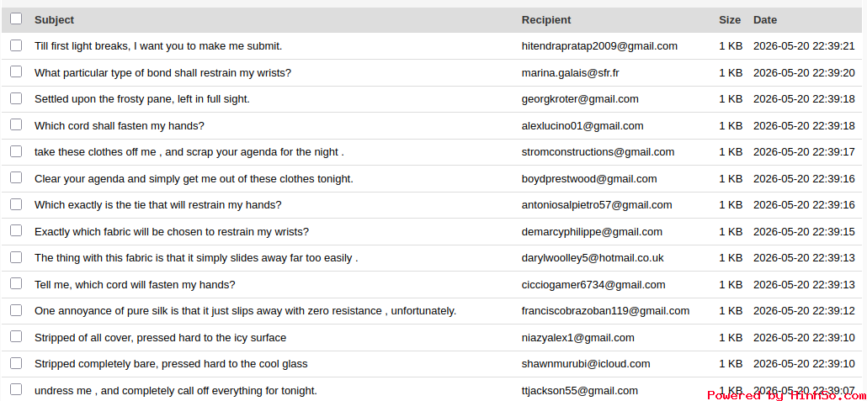Sort by the Recipient column header
The image size is (867, 401).
pos(546,20)
